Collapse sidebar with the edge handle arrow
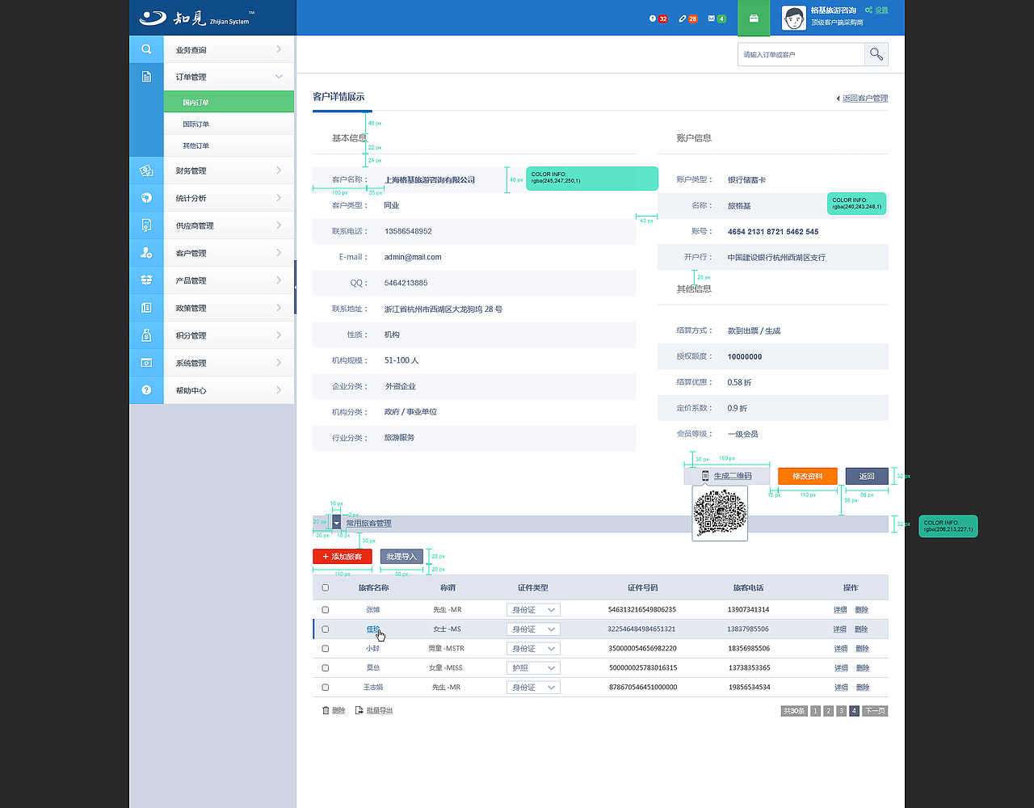Screen dimensions: 1034x808 (295, 288)
